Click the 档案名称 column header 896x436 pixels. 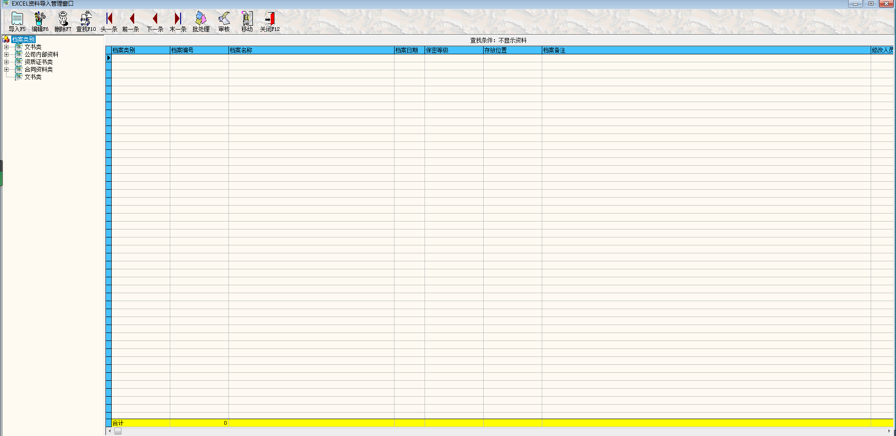tap(311, 50)
